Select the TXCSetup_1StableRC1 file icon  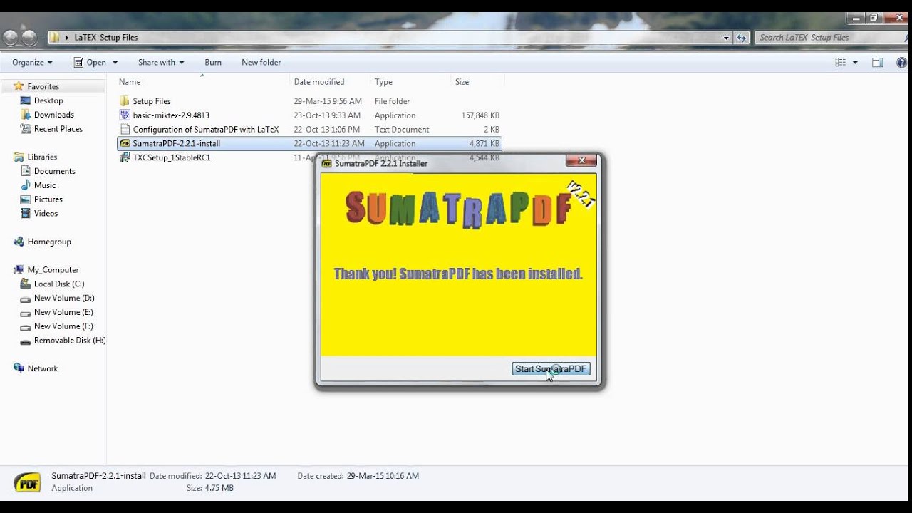click(125, 157)
